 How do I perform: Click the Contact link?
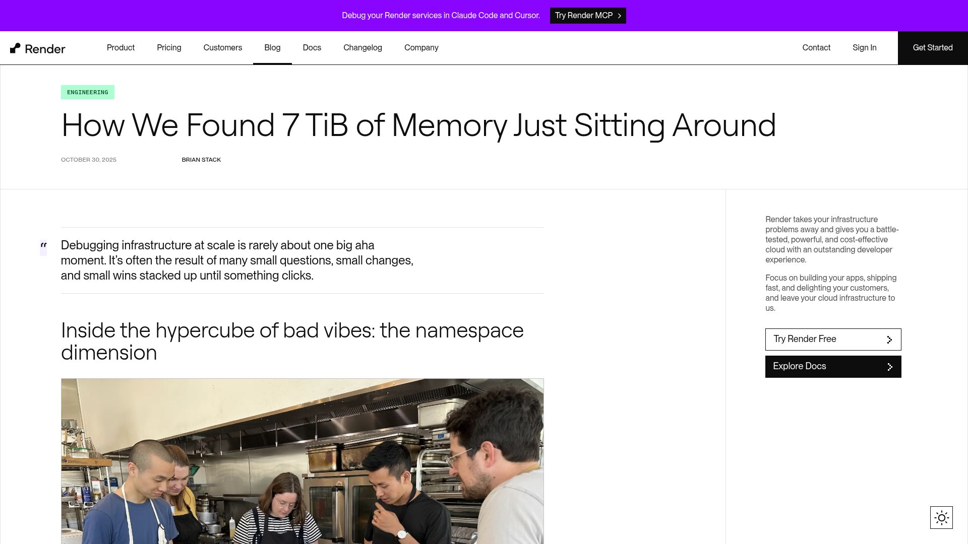coord(816,48)
